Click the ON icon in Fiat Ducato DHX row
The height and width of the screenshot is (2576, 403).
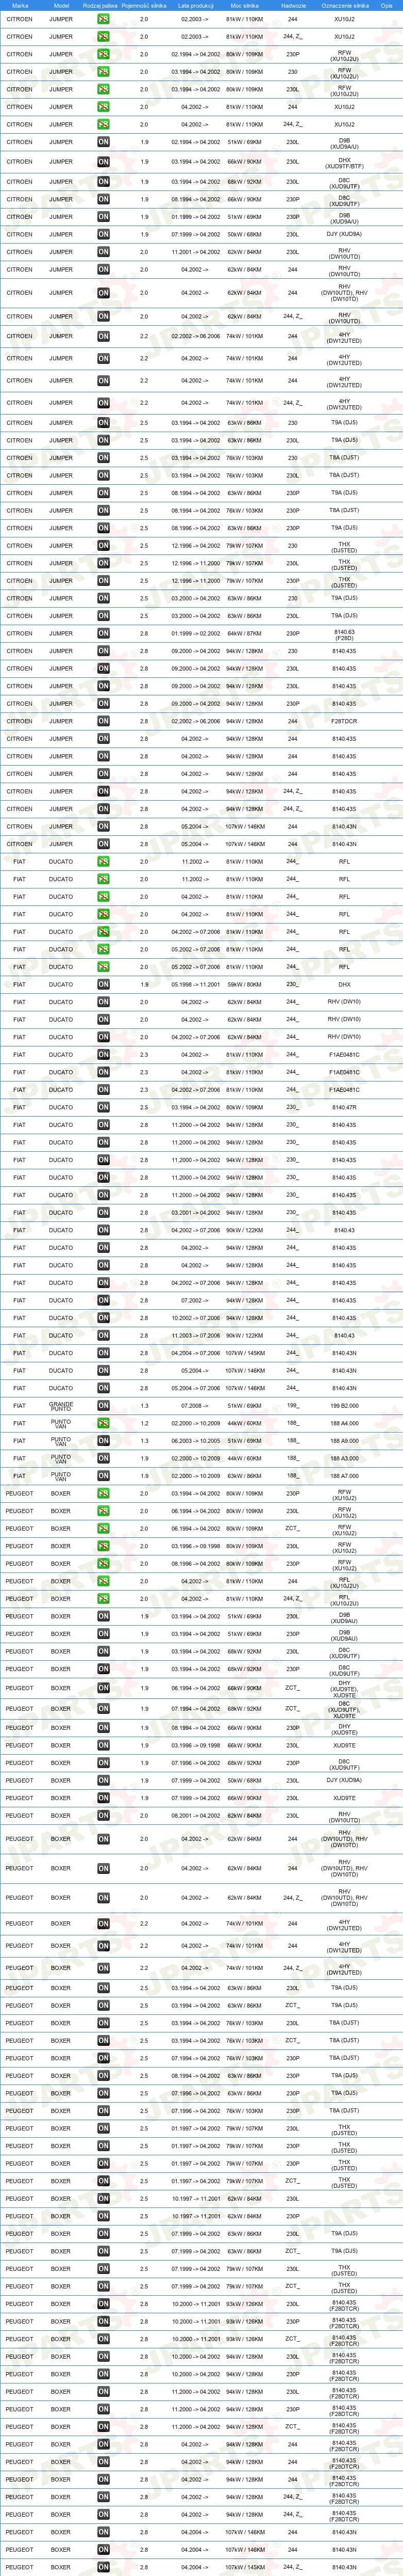point(104,984)
